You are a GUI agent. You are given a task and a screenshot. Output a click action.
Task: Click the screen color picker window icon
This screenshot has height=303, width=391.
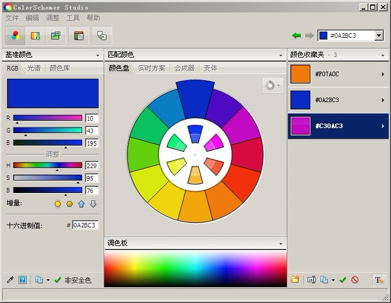tap(102, 36)
